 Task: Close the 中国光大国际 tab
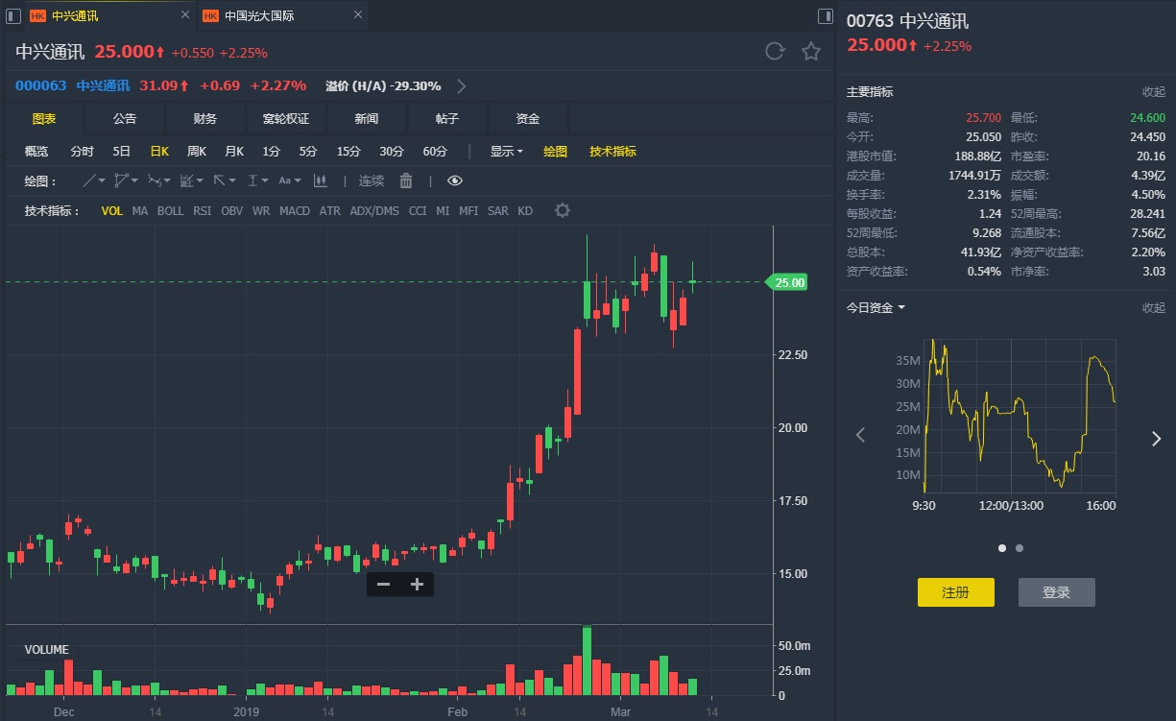[x=357, y=15]
